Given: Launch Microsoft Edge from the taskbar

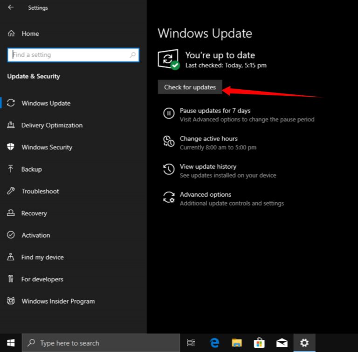Looking at the screenshot, I should pyautogui.click(x=214, y=343).
